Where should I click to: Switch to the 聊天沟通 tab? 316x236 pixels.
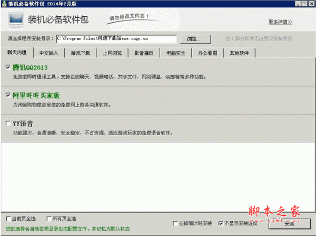point(17,53)
